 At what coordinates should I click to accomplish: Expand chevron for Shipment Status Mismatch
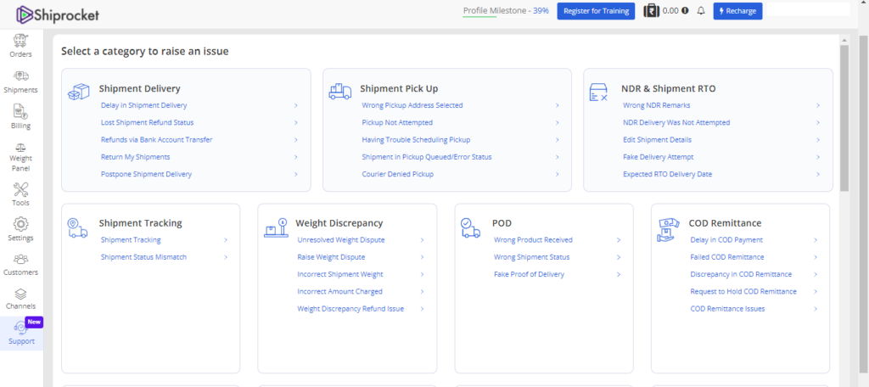pos(226,257)
